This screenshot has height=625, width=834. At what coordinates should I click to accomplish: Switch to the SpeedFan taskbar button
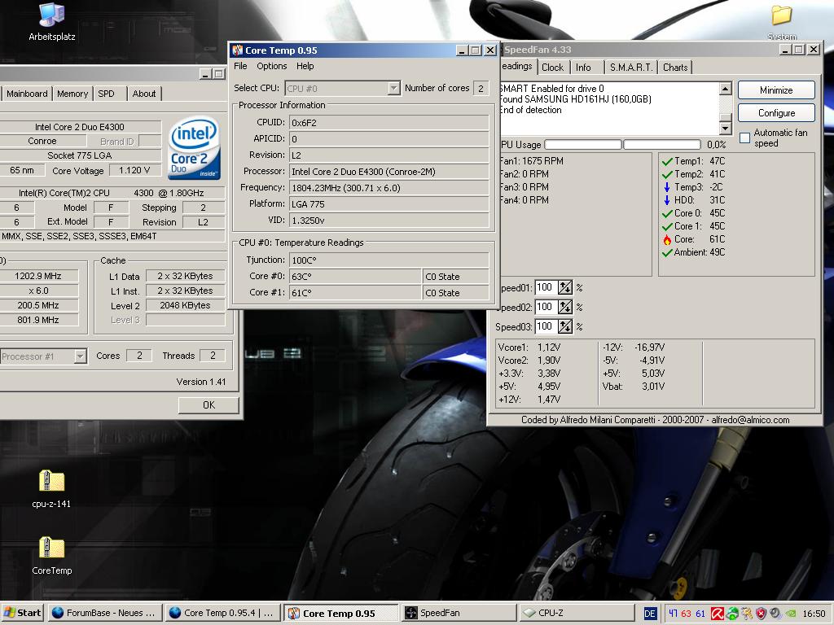click(458, 613)
